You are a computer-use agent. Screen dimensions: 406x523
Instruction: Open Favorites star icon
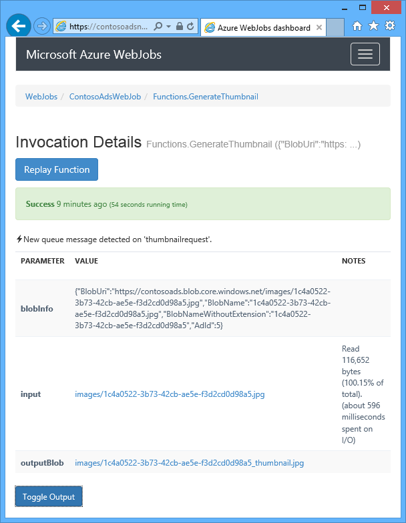click(x=373, y=25)
